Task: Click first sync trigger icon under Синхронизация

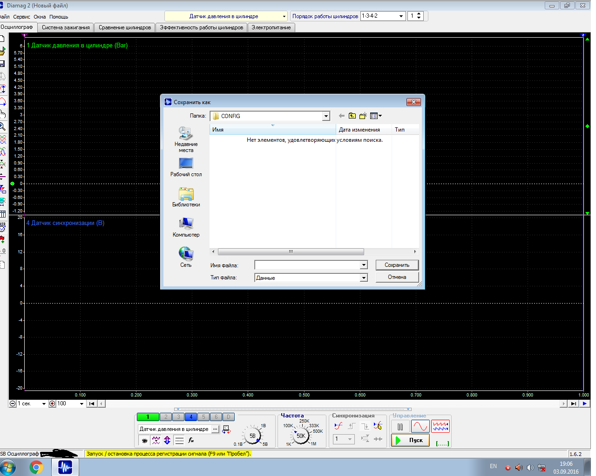Action: pos(339,425)
